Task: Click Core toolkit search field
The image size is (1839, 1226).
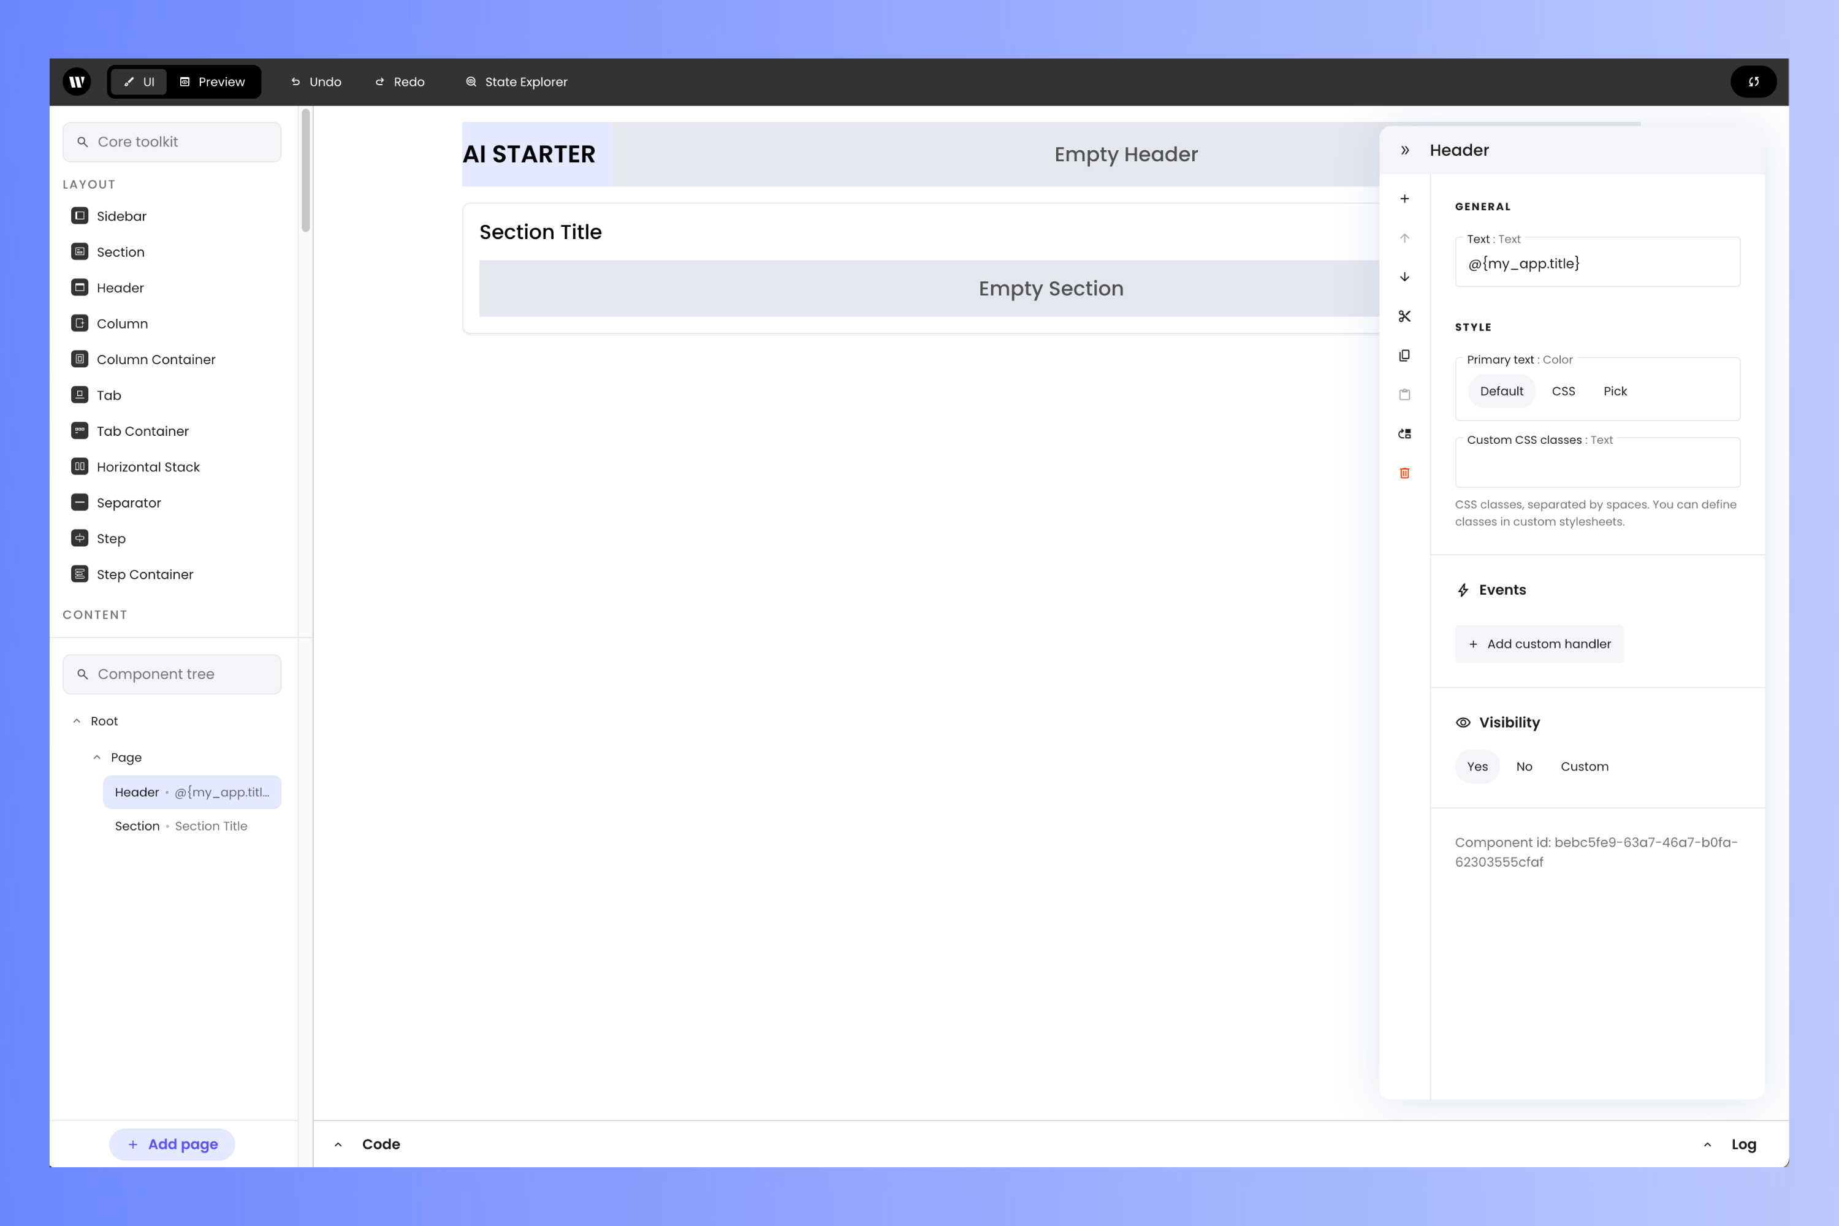Action: [x=172, y=142]
